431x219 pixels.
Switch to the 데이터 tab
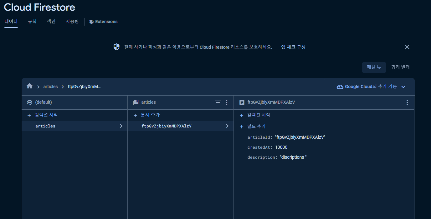point(11,22)
